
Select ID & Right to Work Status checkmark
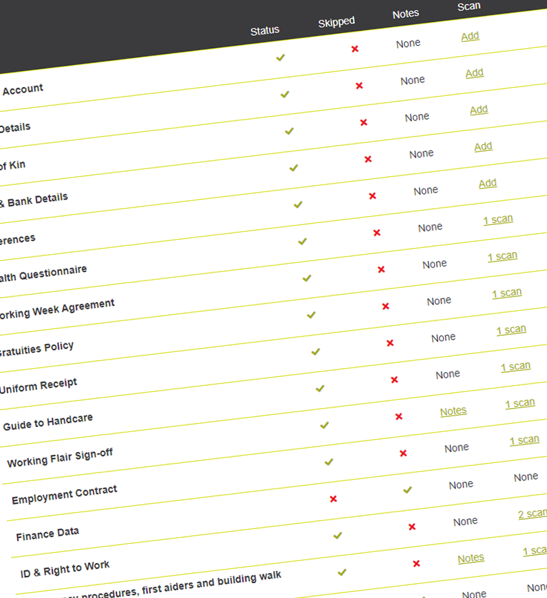[x=337, y=536]
